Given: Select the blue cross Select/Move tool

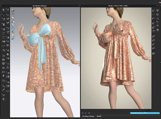Looking at the screenshot, I should pos(4,15).
